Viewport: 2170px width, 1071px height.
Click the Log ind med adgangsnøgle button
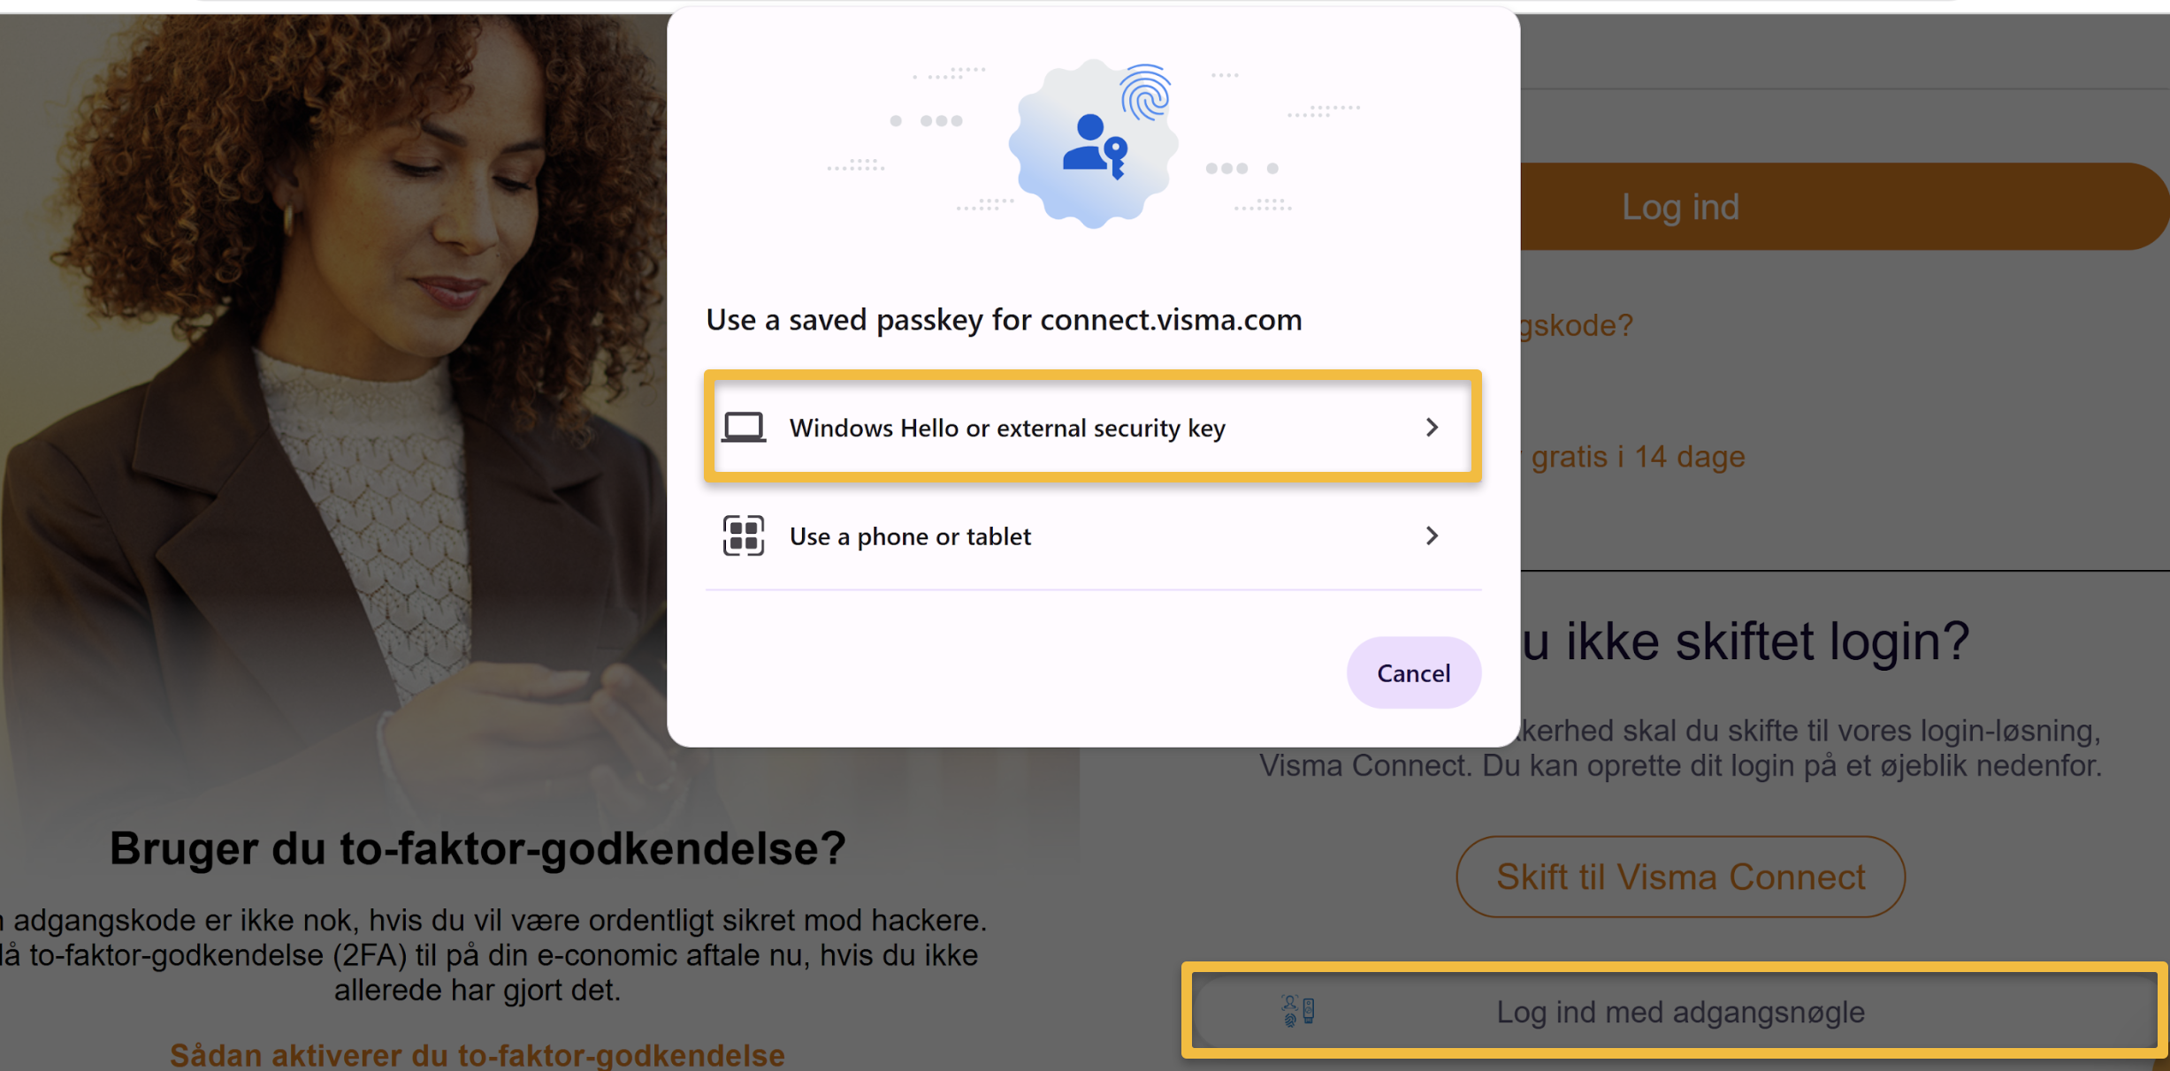click(x=1679, y=1012)
